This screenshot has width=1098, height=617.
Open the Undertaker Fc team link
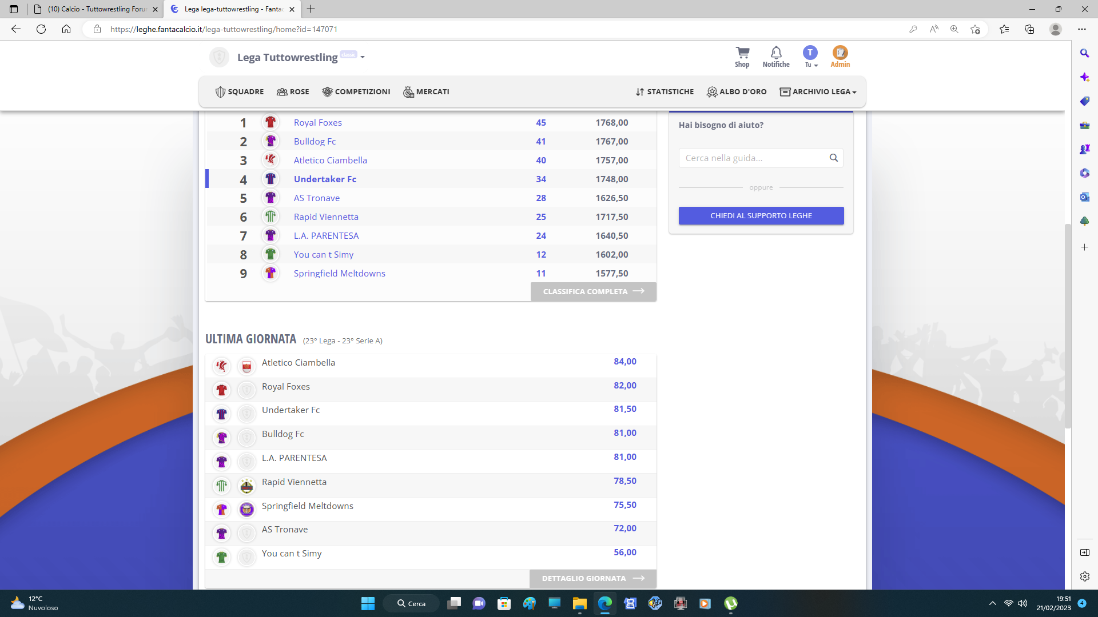pyautogui.click(x=325, y=179)
